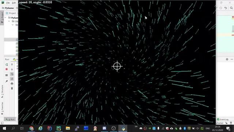The image size is (234, 132).
Task: Open the clock showing 20:36
Action: pyautogui.click(x=218, y=128)
